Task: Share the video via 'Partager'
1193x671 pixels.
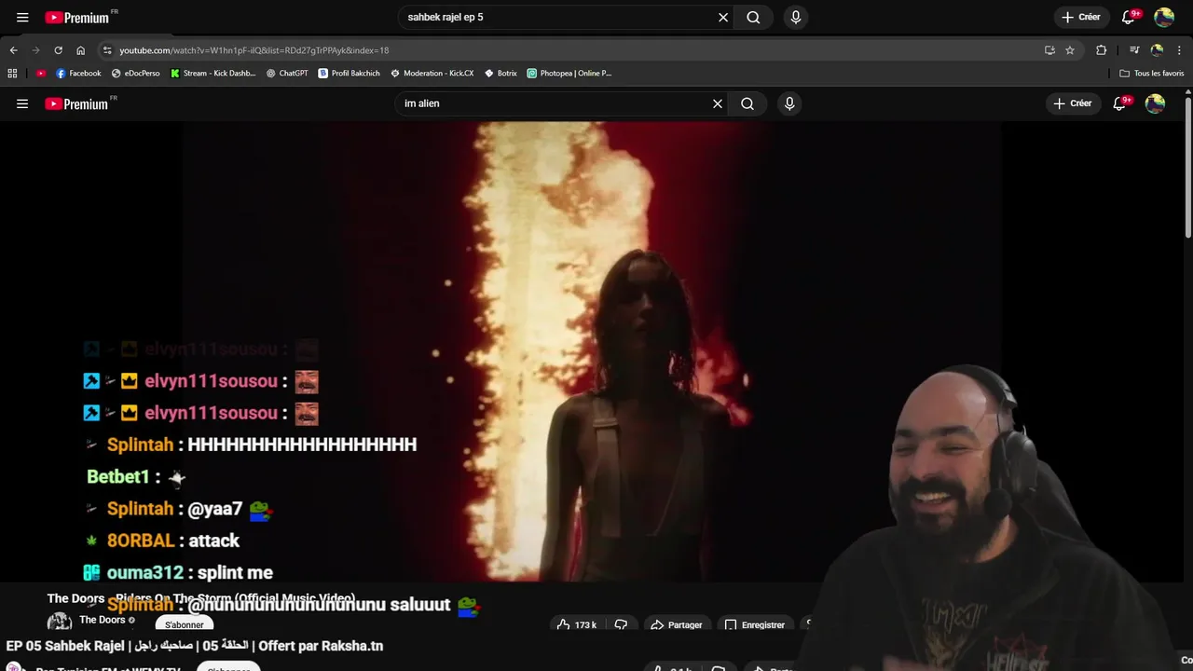Action: pyautogui.click(x=677, y=624)
